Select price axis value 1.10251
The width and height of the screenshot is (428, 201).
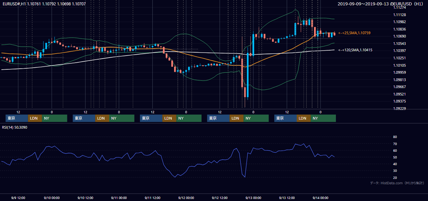(x=400, y=58)
